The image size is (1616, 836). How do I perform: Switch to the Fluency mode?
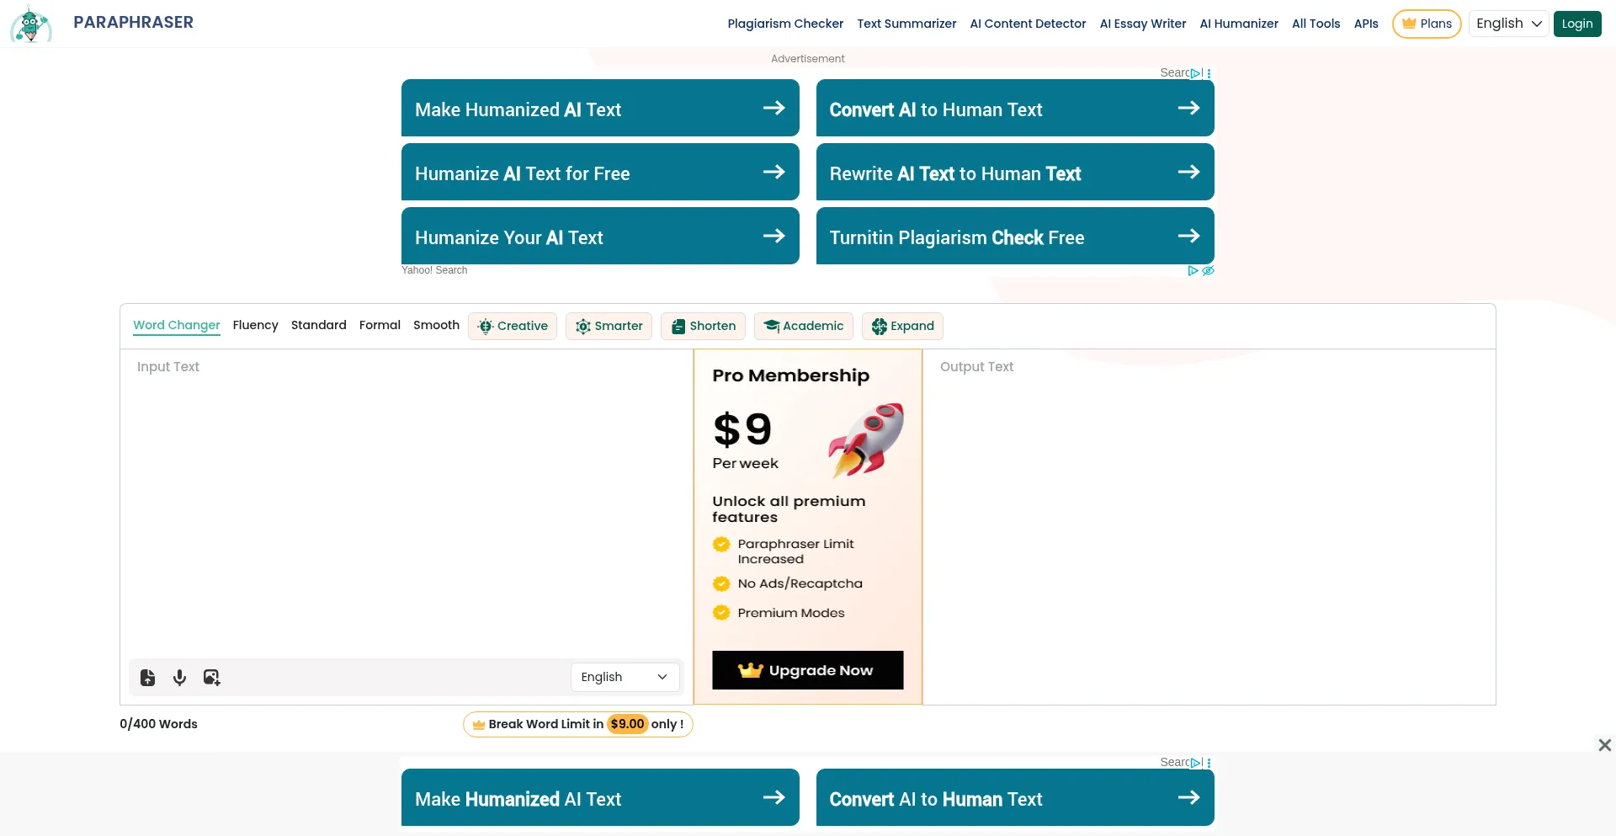[255, 326]
